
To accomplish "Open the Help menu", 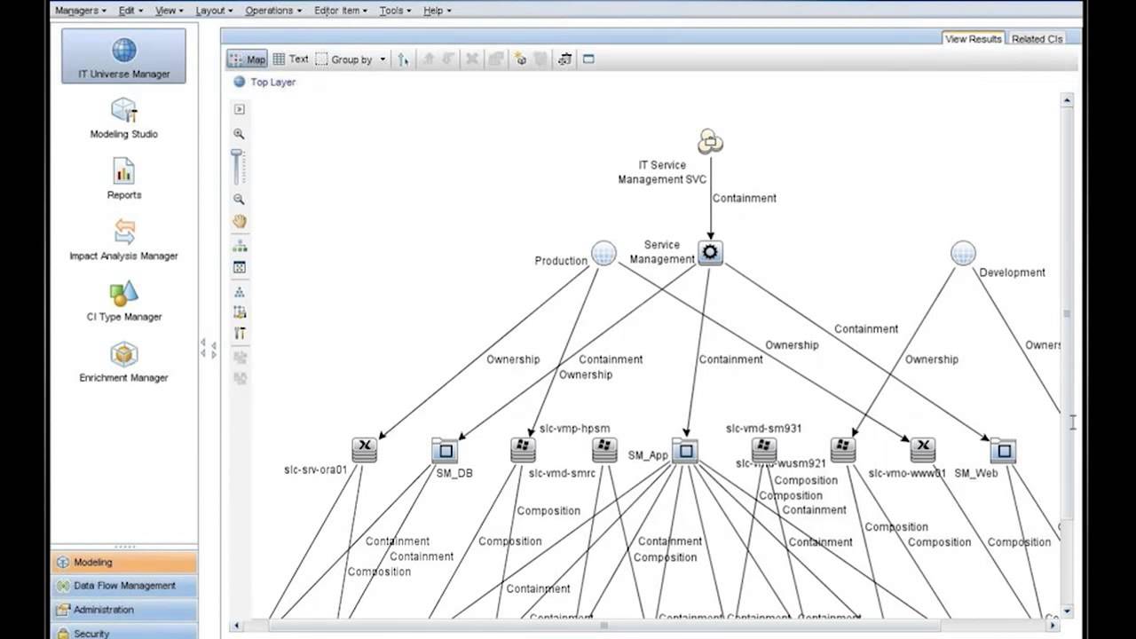I will tap(438, 11).
